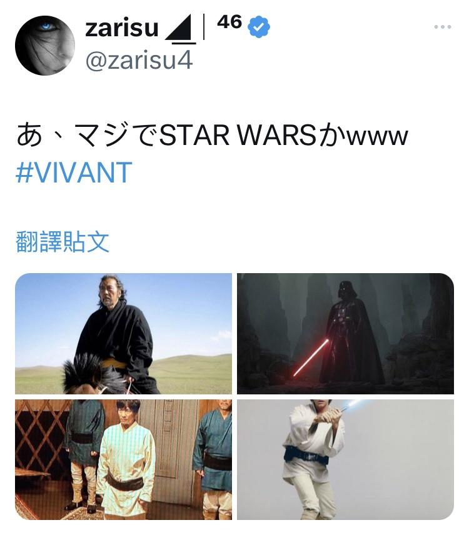The image size is (469, 540).
Task: Select the STAR WARS tweet text
Action: [212, 135]
